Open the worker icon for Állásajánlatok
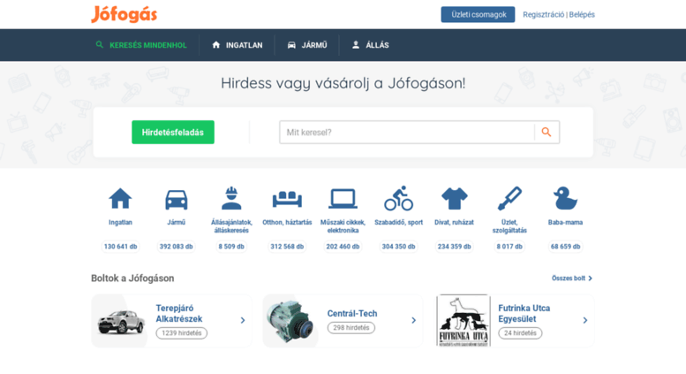Screen dimensions: 686x374 coord(231,198)
